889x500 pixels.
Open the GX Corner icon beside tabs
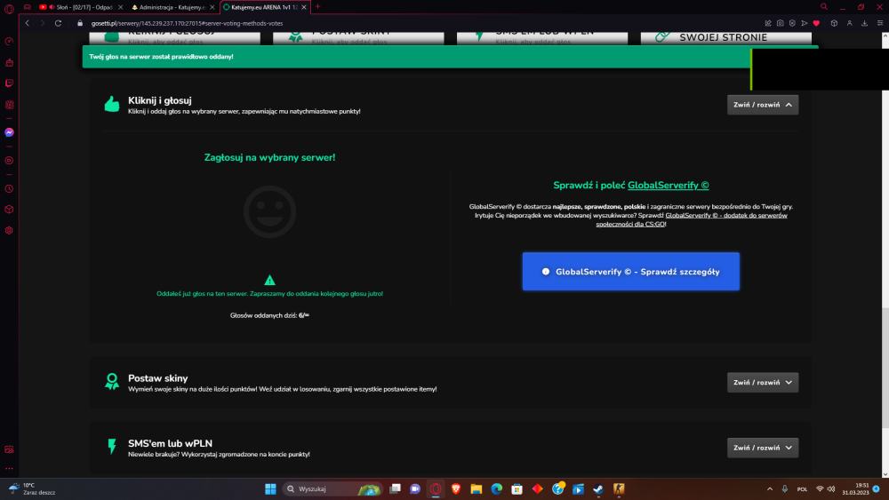point(28,7)
